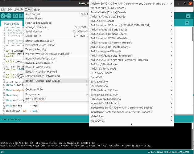Expand Arduino_STM32-drivers submenu
194x154 pixels.
131,64
